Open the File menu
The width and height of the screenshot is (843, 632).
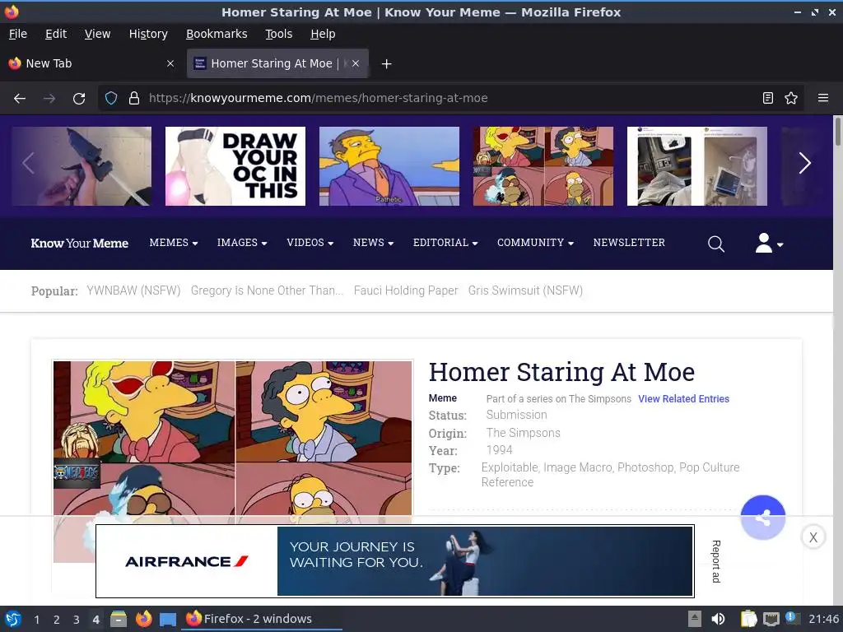(x=18, y=34)
